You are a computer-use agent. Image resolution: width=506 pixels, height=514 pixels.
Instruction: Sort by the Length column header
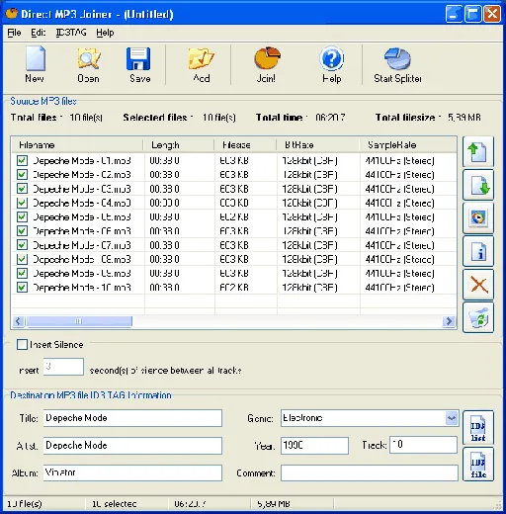(179, 145)
